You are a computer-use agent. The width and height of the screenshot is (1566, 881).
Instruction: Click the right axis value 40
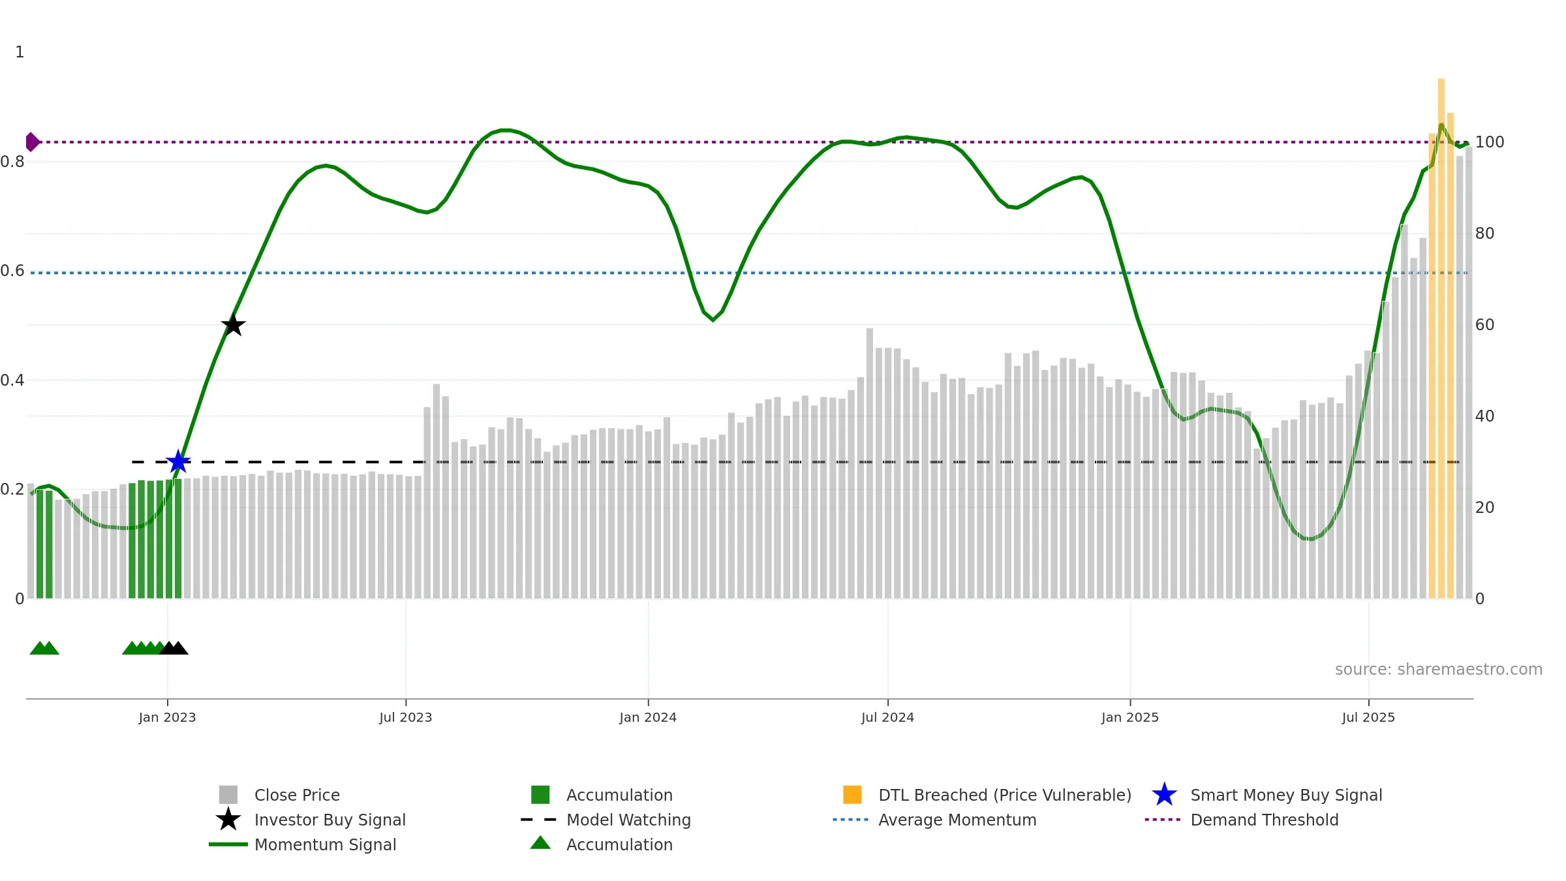point(1484,416)
